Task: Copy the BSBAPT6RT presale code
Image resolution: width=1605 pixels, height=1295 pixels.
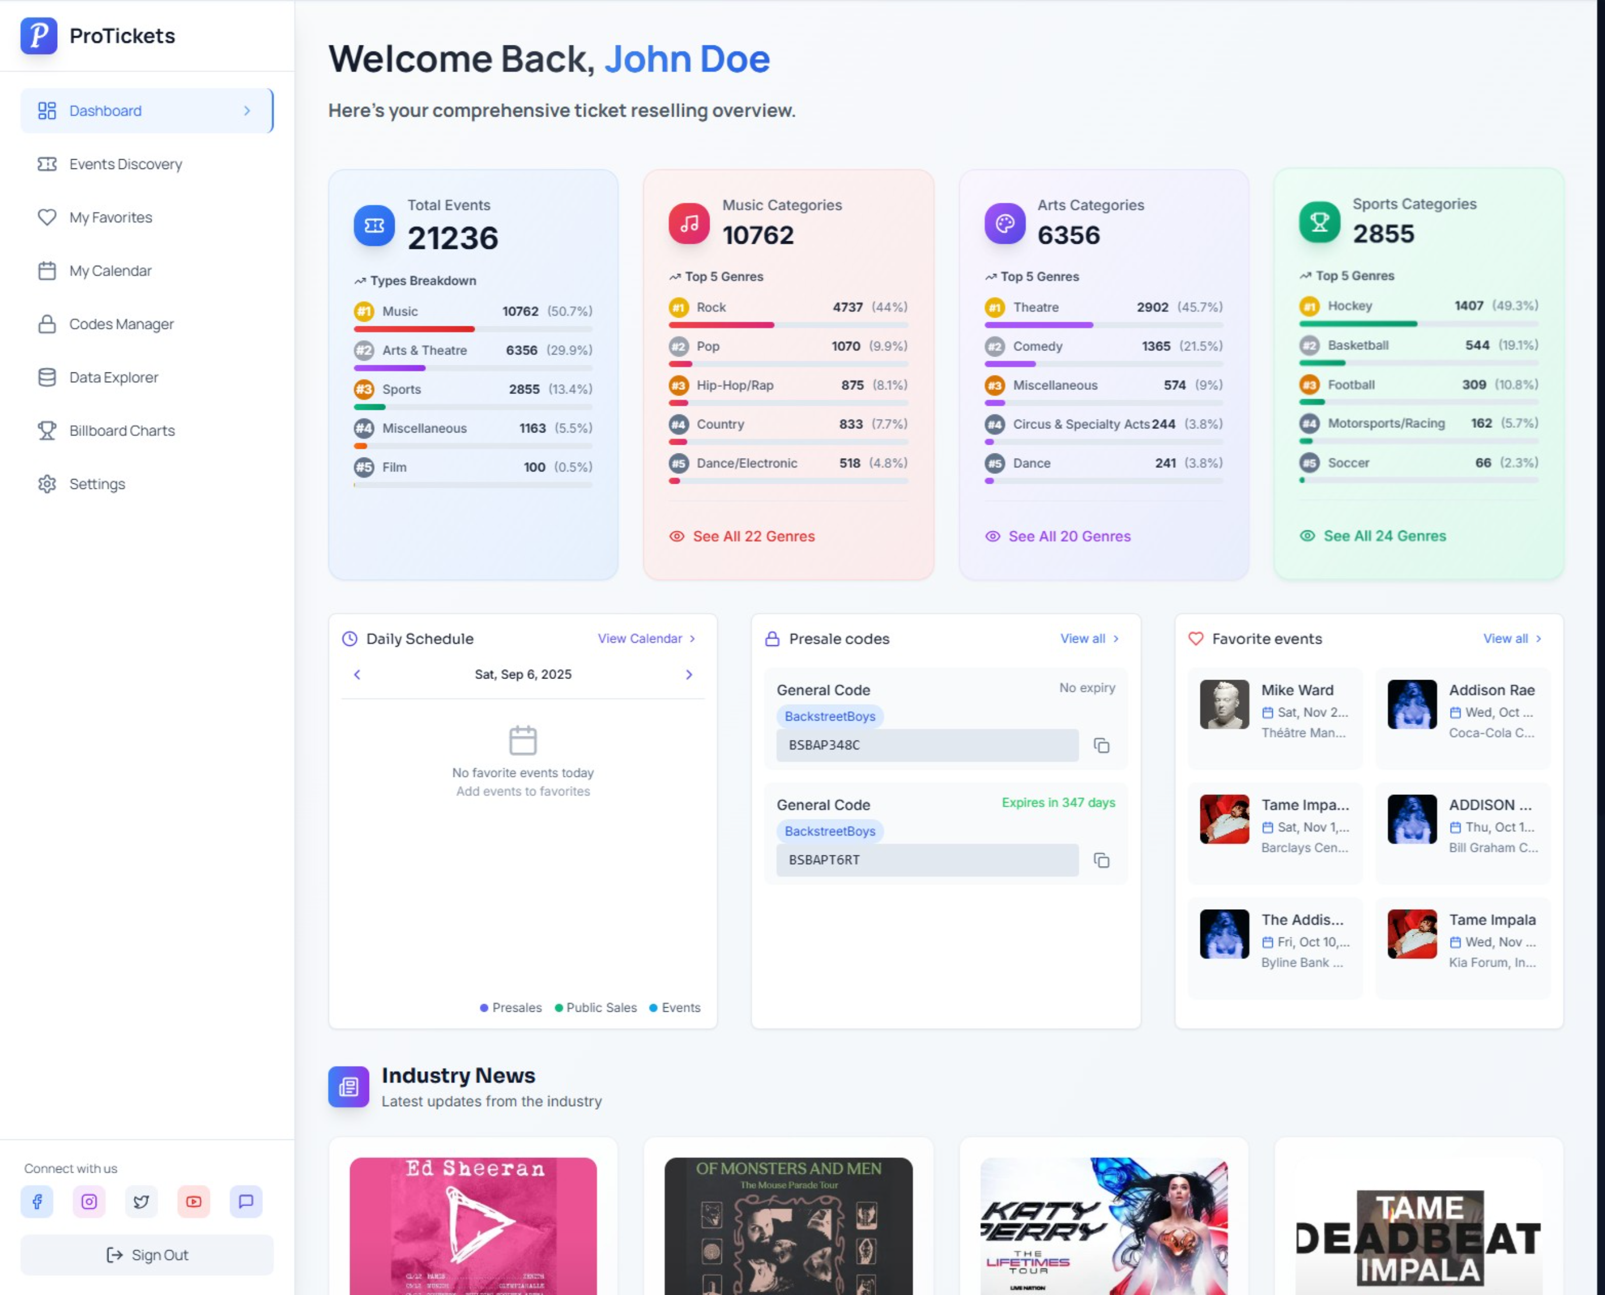Action: 1101,860
